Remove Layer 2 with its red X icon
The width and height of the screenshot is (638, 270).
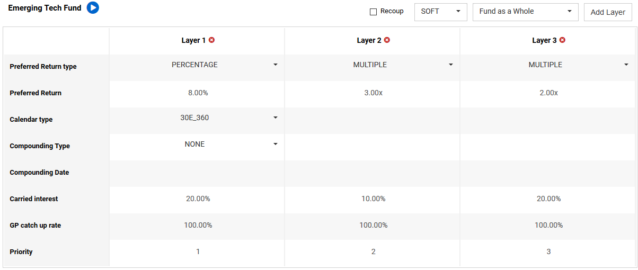(387, 40)
